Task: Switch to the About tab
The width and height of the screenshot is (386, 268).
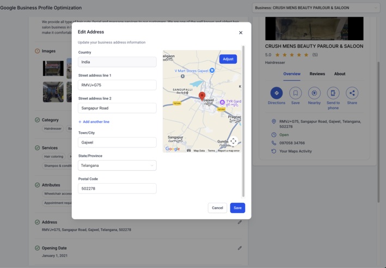Action: pos(340,74)
